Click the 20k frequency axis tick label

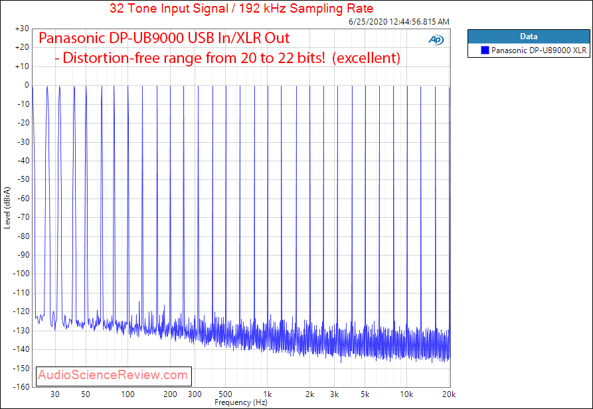click(x=450, y=394)
